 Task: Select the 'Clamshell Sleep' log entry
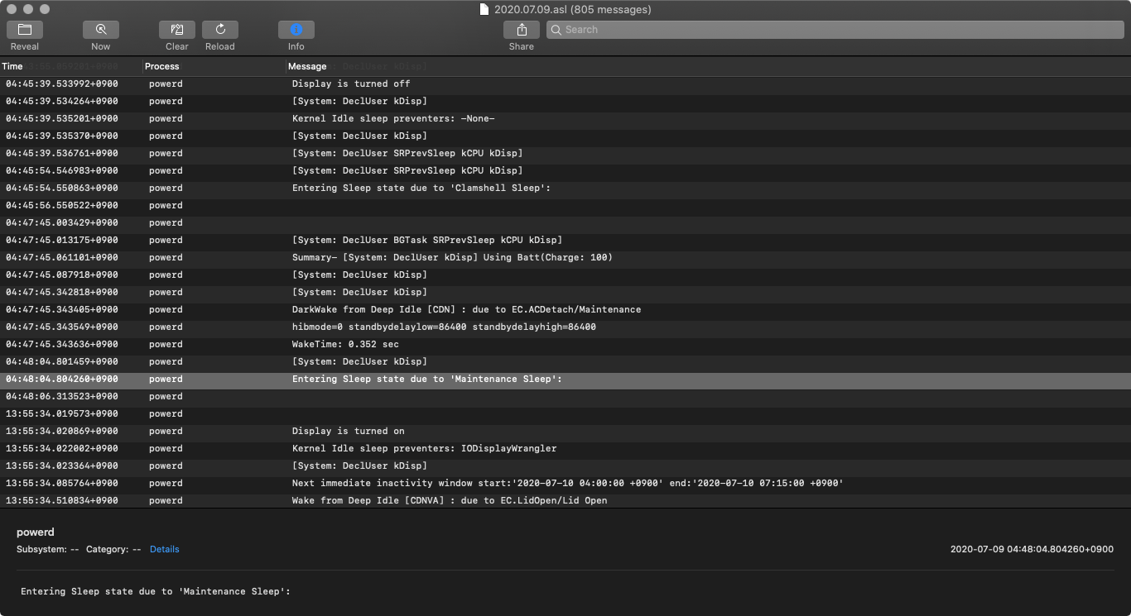[421, 188]
